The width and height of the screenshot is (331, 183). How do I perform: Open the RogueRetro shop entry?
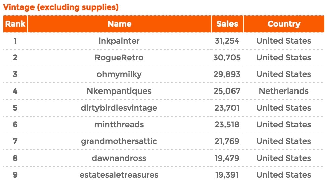point(119,58)
